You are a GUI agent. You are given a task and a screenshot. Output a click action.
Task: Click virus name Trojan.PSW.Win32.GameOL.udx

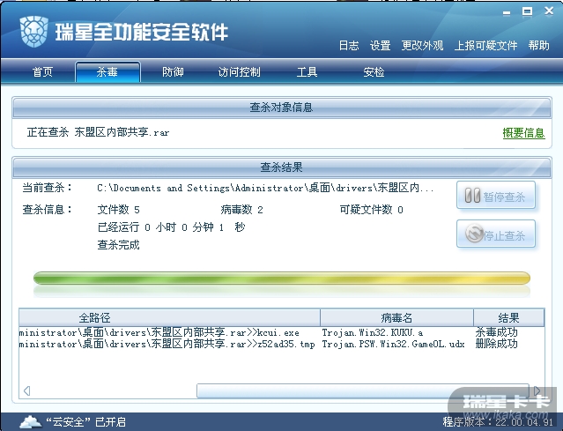[393, 344]
